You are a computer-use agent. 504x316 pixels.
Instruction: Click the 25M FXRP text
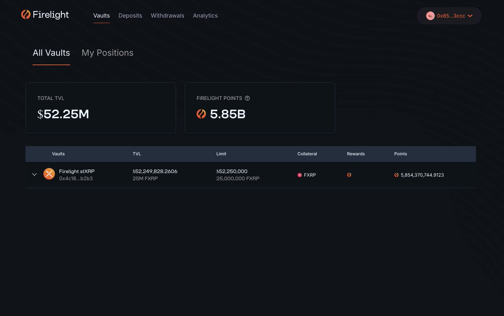145,178
